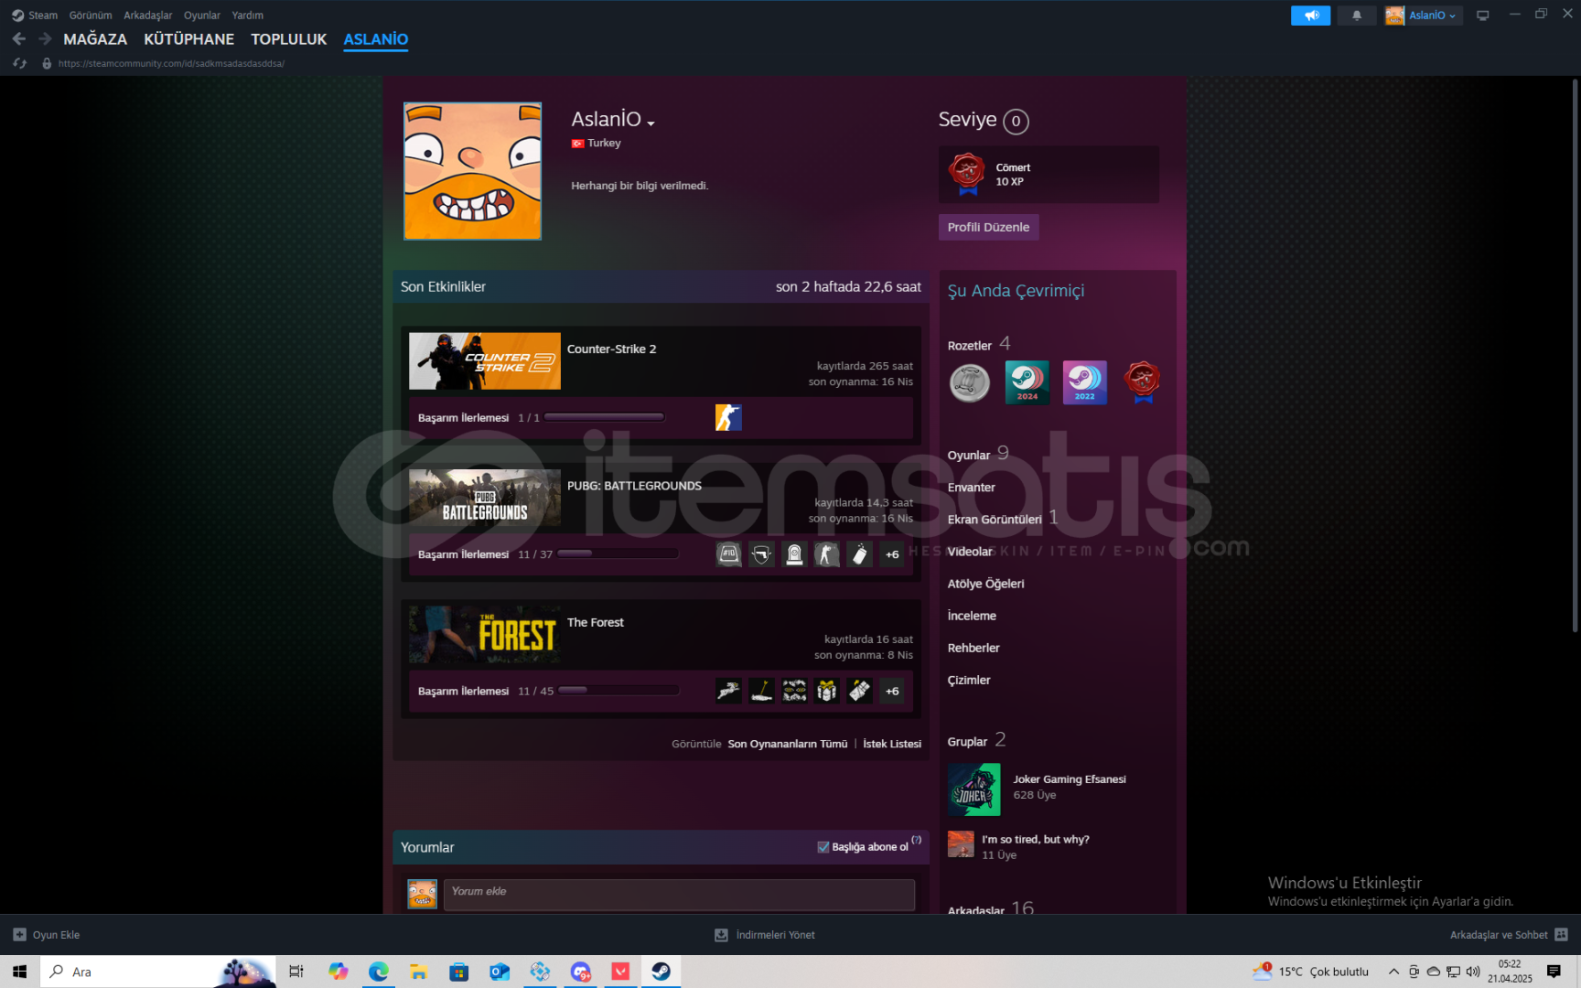The image size is (1581, 988).
Task: Open the Steam 2022 badge
Action: tap(1085, 382)
